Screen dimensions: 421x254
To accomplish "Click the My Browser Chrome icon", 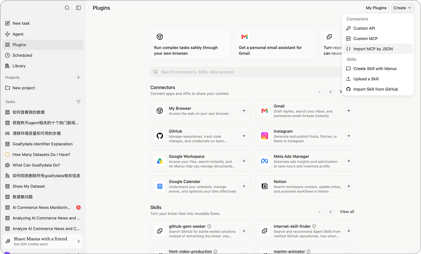I will pos(160,111).
